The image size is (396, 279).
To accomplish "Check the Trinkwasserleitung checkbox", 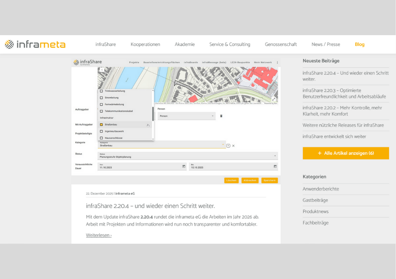I will coord(101,90).
